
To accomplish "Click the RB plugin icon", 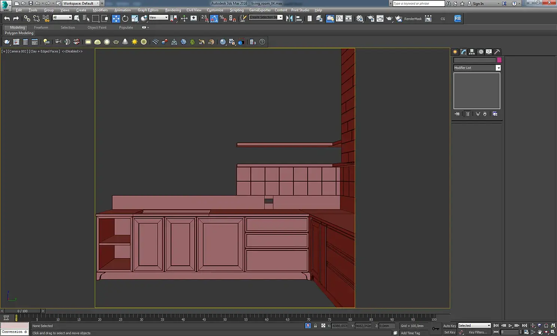I will click(457, 18).
